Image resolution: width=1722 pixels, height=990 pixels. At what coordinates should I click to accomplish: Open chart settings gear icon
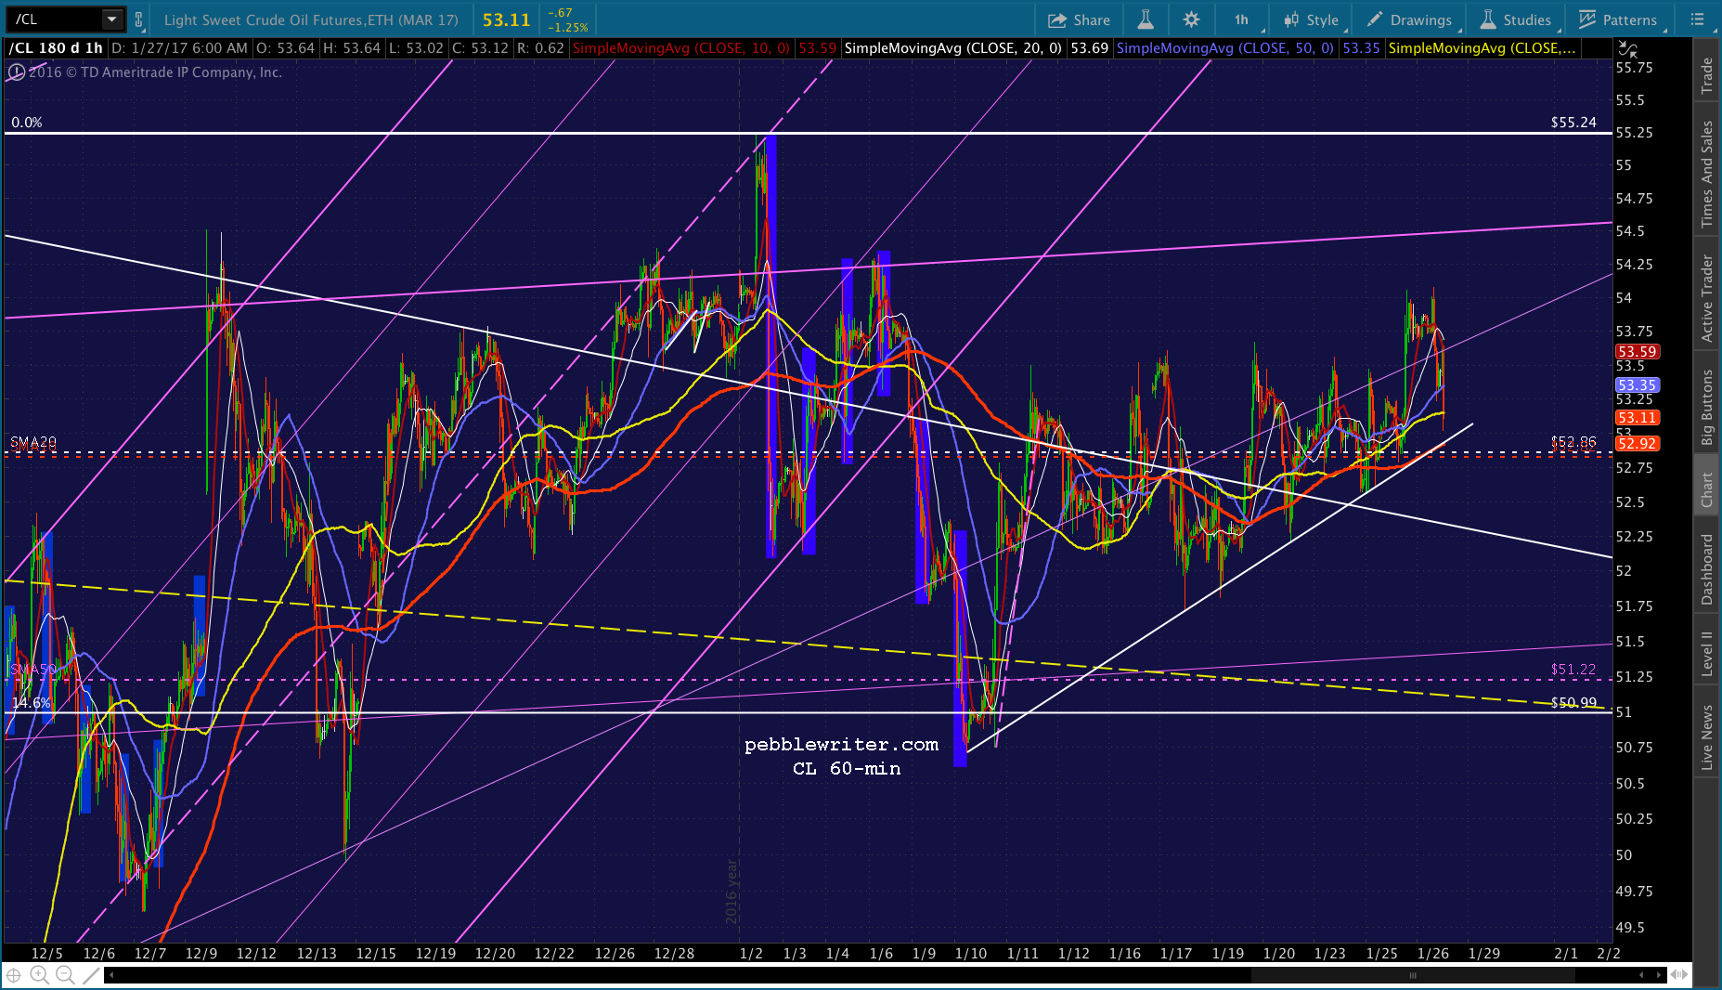(x=1191, y=20)
